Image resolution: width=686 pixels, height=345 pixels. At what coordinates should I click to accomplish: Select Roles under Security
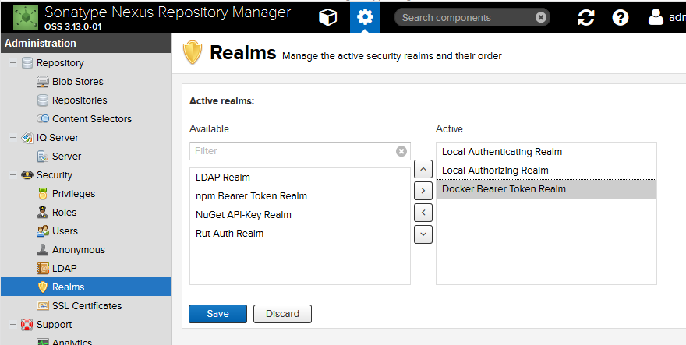64,213
